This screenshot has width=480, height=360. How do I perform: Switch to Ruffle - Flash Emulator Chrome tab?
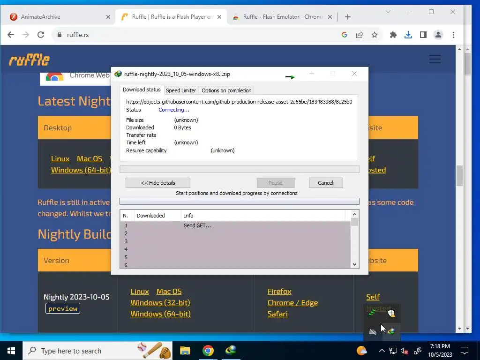(283, 17)
